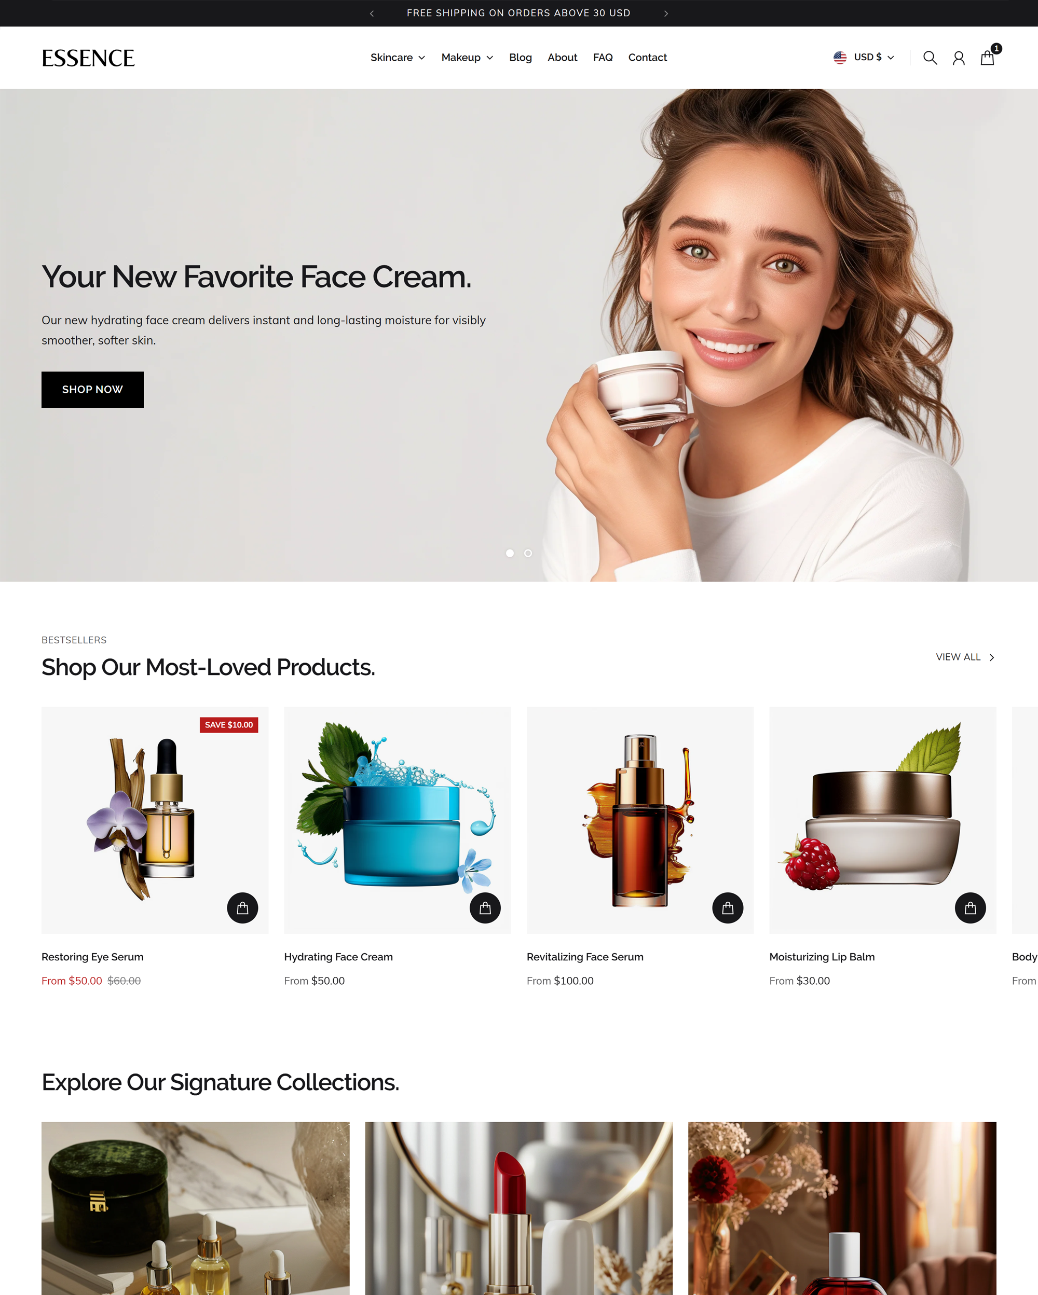This screenshot has height=1295, width=1038.
Task: Click the Contact menu item
Action: 646,57
